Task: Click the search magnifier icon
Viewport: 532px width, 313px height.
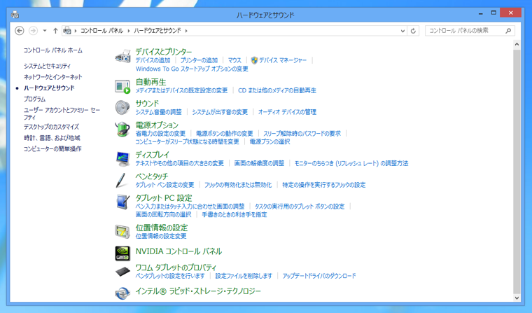Action: pos(508,31)
